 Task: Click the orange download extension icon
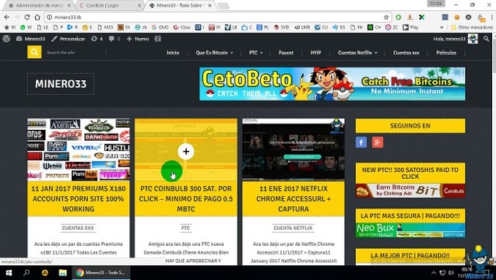point(410,17)
